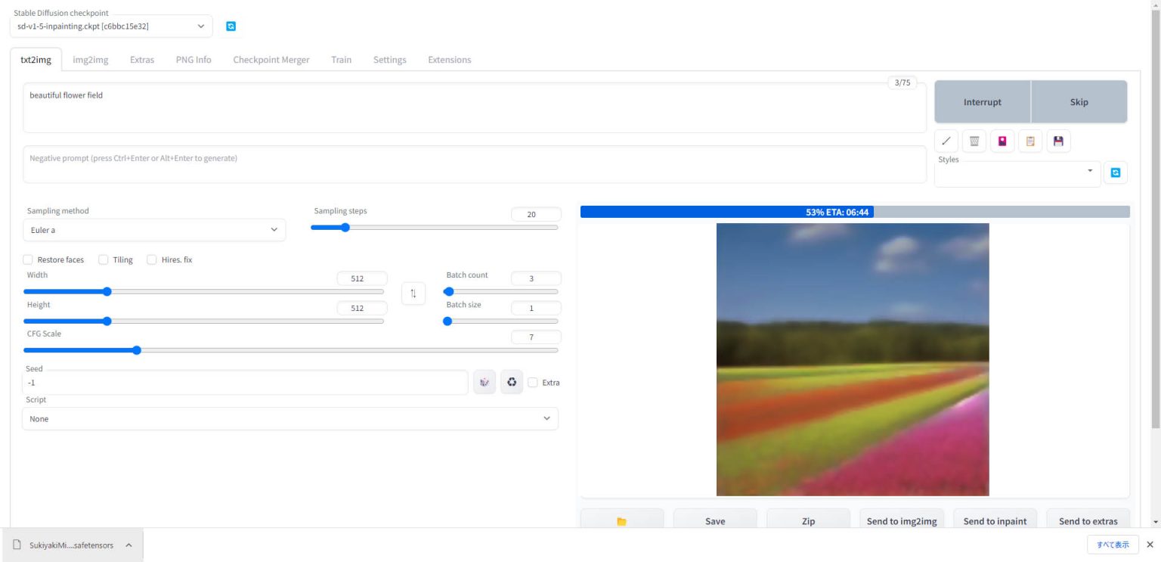Enable the Restore faces option
The image size is (1161, 562).
point(28,259)
